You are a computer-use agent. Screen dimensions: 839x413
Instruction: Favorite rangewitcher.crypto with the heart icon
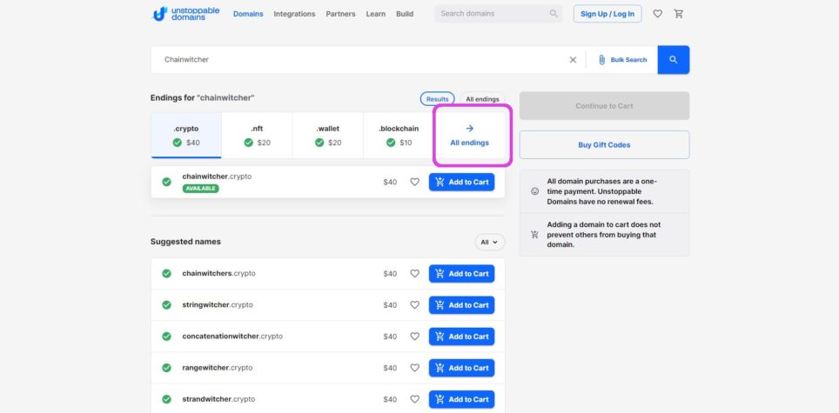(414, 368)
